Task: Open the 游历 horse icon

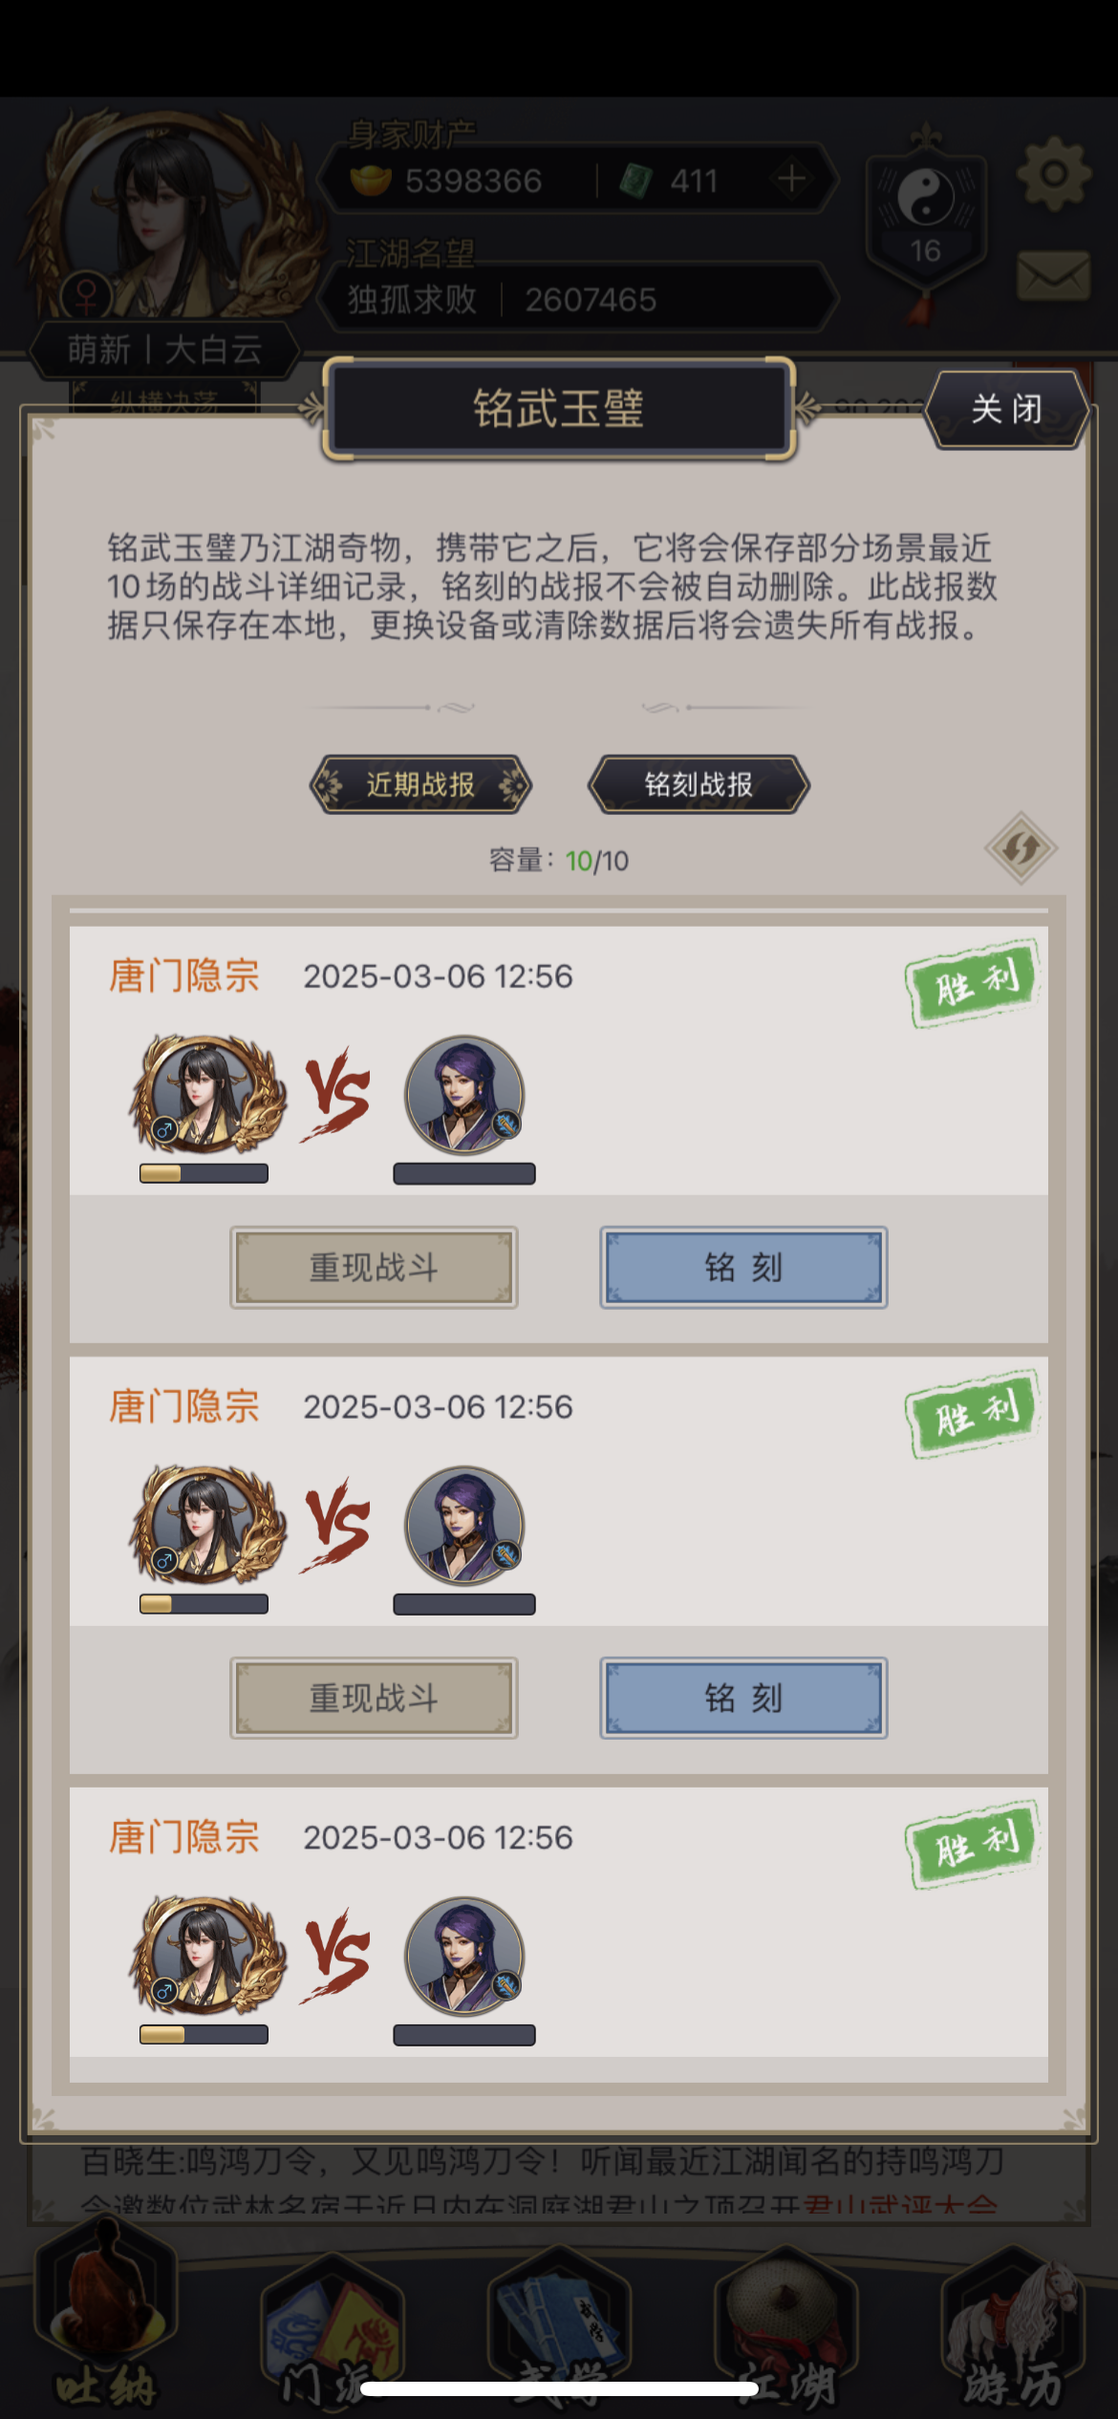Action: pyautogui.click(x=1013, y=2331)
